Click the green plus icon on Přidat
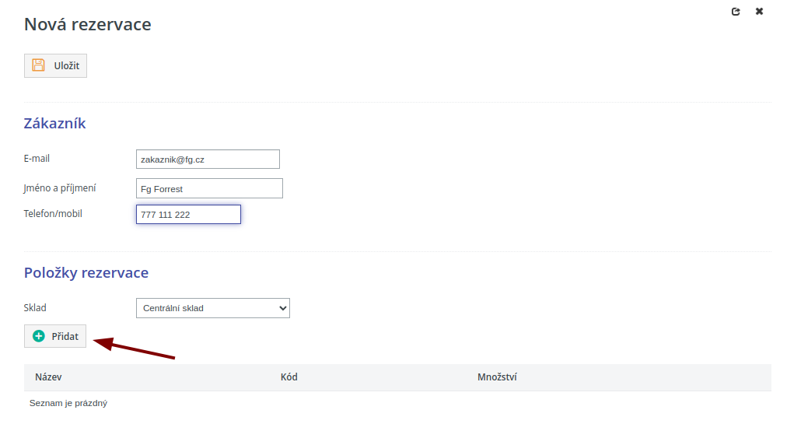Screen dimensions: 787x424 coord(39,336)
